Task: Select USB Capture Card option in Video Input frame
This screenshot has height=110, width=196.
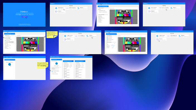Action: 102,11
